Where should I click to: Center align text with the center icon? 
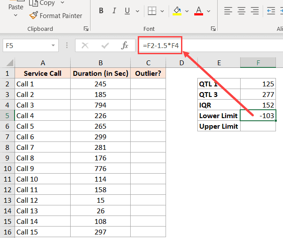241,11
